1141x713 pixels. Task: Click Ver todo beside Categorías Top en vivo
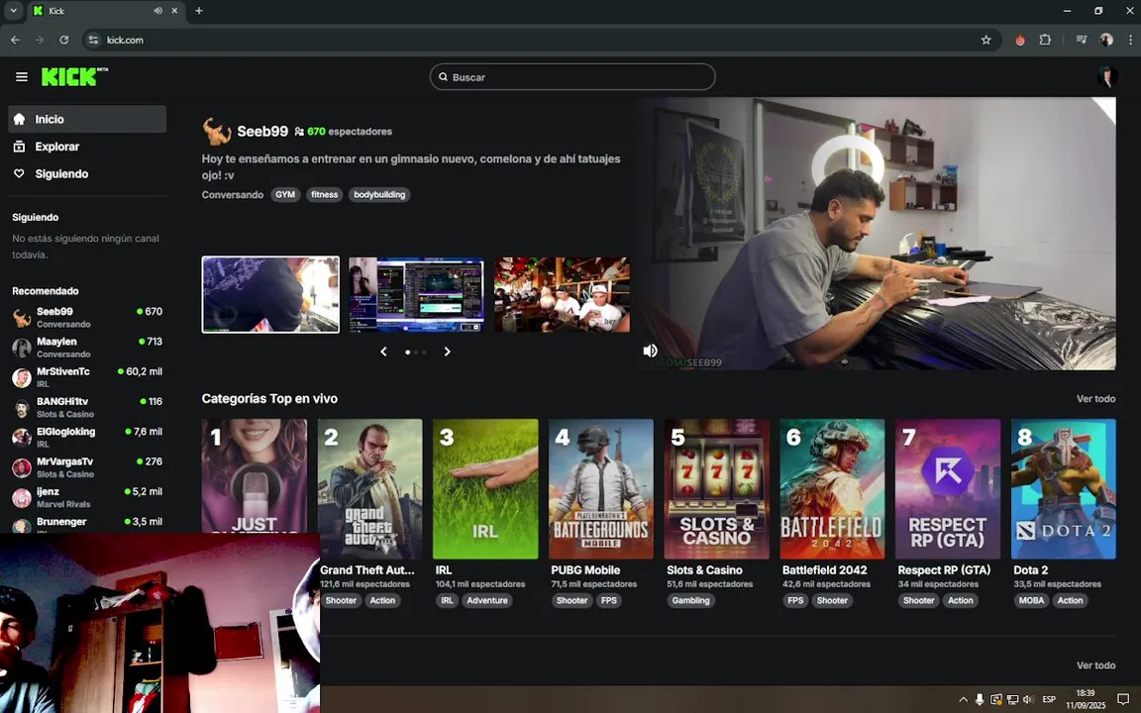[1095, 399]
